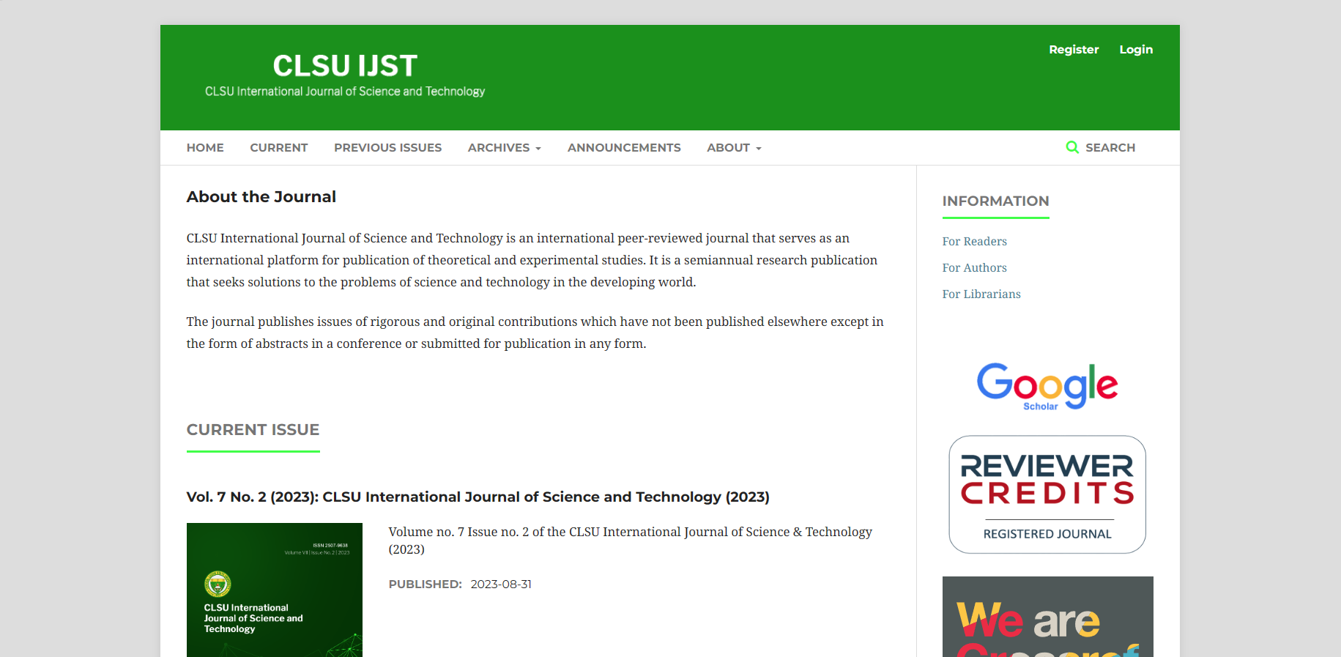Go to the Home menu item
This screenshot has width=1341, height=657.
[x=205, y=147]
